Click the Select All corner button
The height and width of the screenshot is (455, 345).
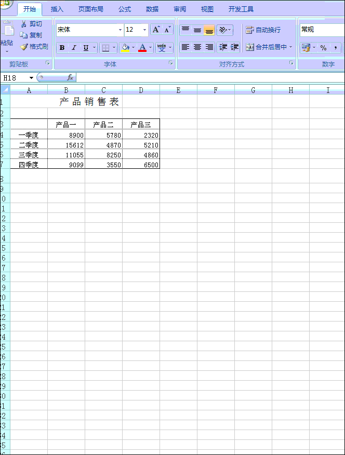coord(5,90)
